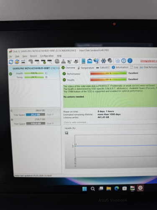Open the Disk menu
The height and width of the screenshot is (210, 157).
(x=17, y=56)
